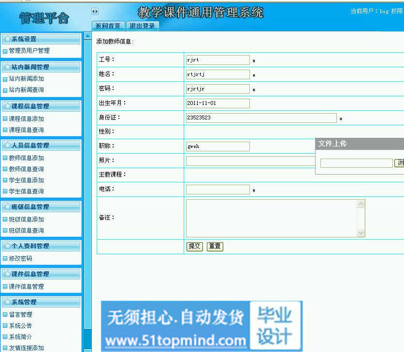Viewport: 404px width, 352px height.
Task: Click 管理员用户管理 item bullet icon
Action: coord(5,51)
